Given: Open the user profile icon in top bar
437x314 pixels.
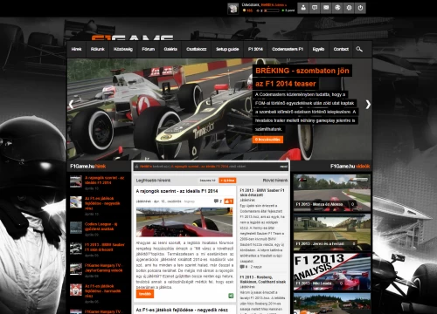Looking at the screenshot, I should click(303, 8).
